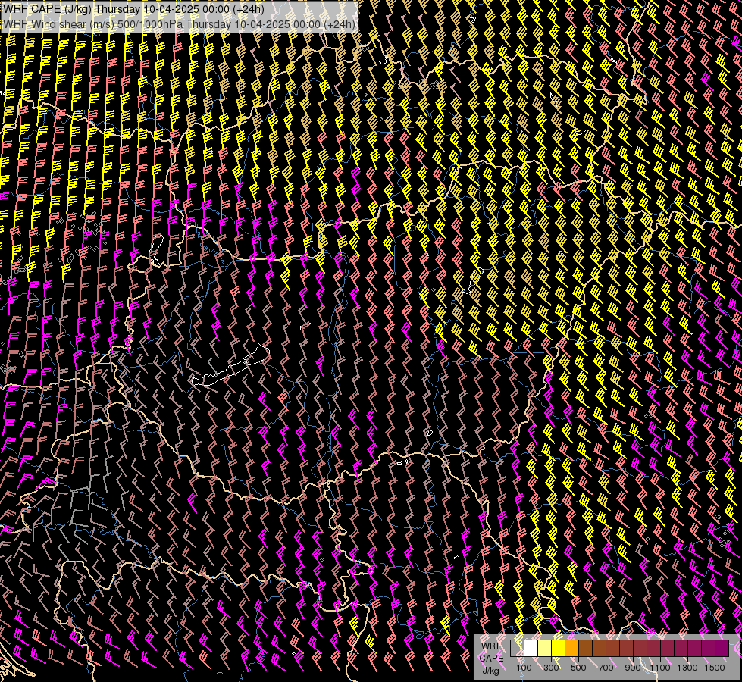742x682 pixels.
Task: Click the long white lake outline on map
Action: 230,366
